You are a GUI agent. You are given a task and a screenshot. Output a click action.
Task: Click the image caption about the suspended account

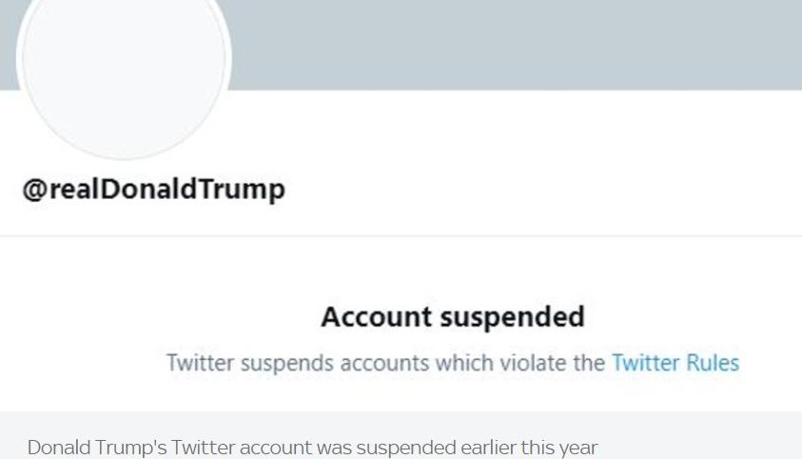click(312, 447)
